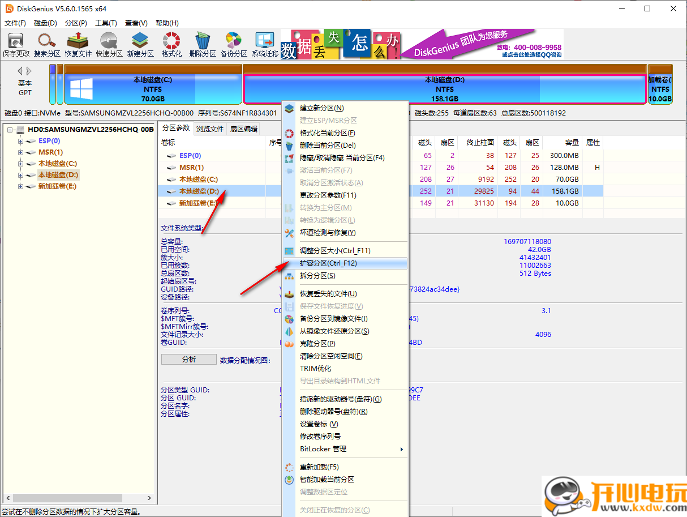This screenshot has width=687, height=517.
Task: Open the 搜索分区 partition search tool
Action: click(46, 44)
